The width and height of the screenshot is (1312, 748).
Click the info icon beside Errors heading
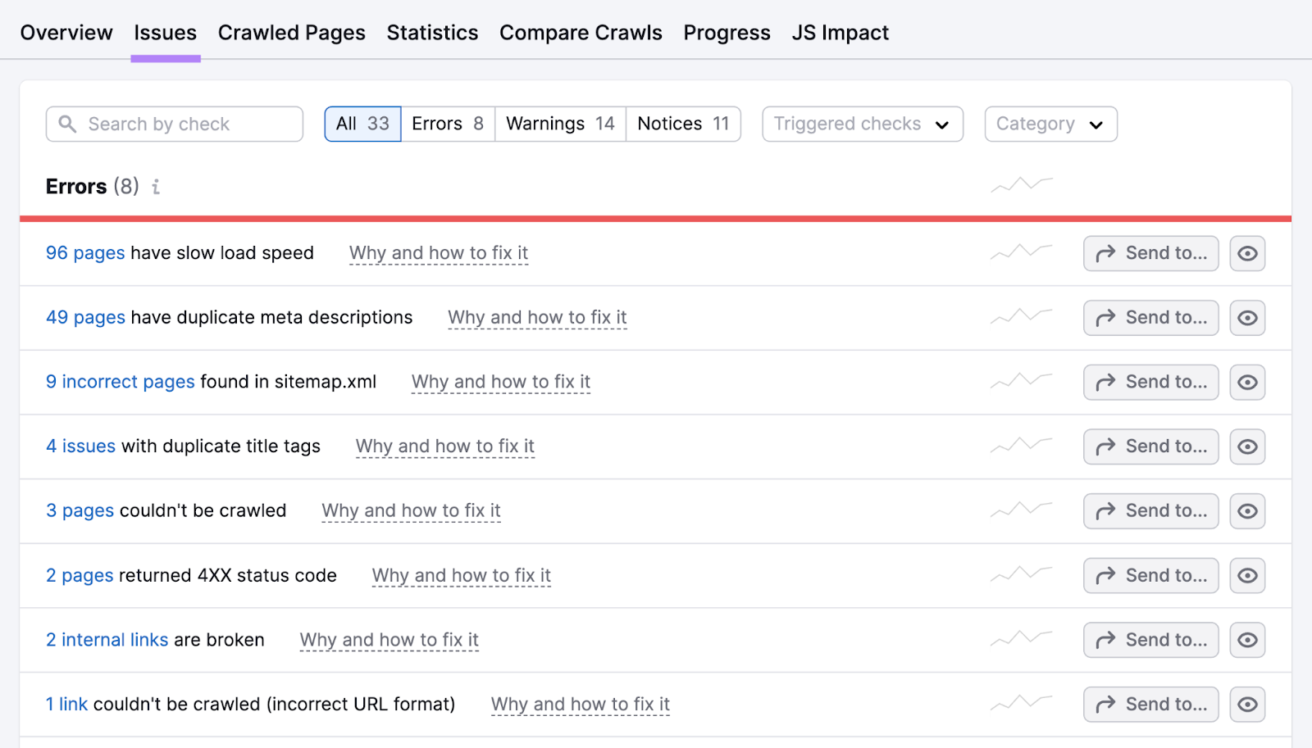[x=156, y=187]
